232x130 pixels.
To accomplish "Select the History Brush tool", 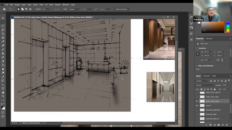I will (3, 57).
